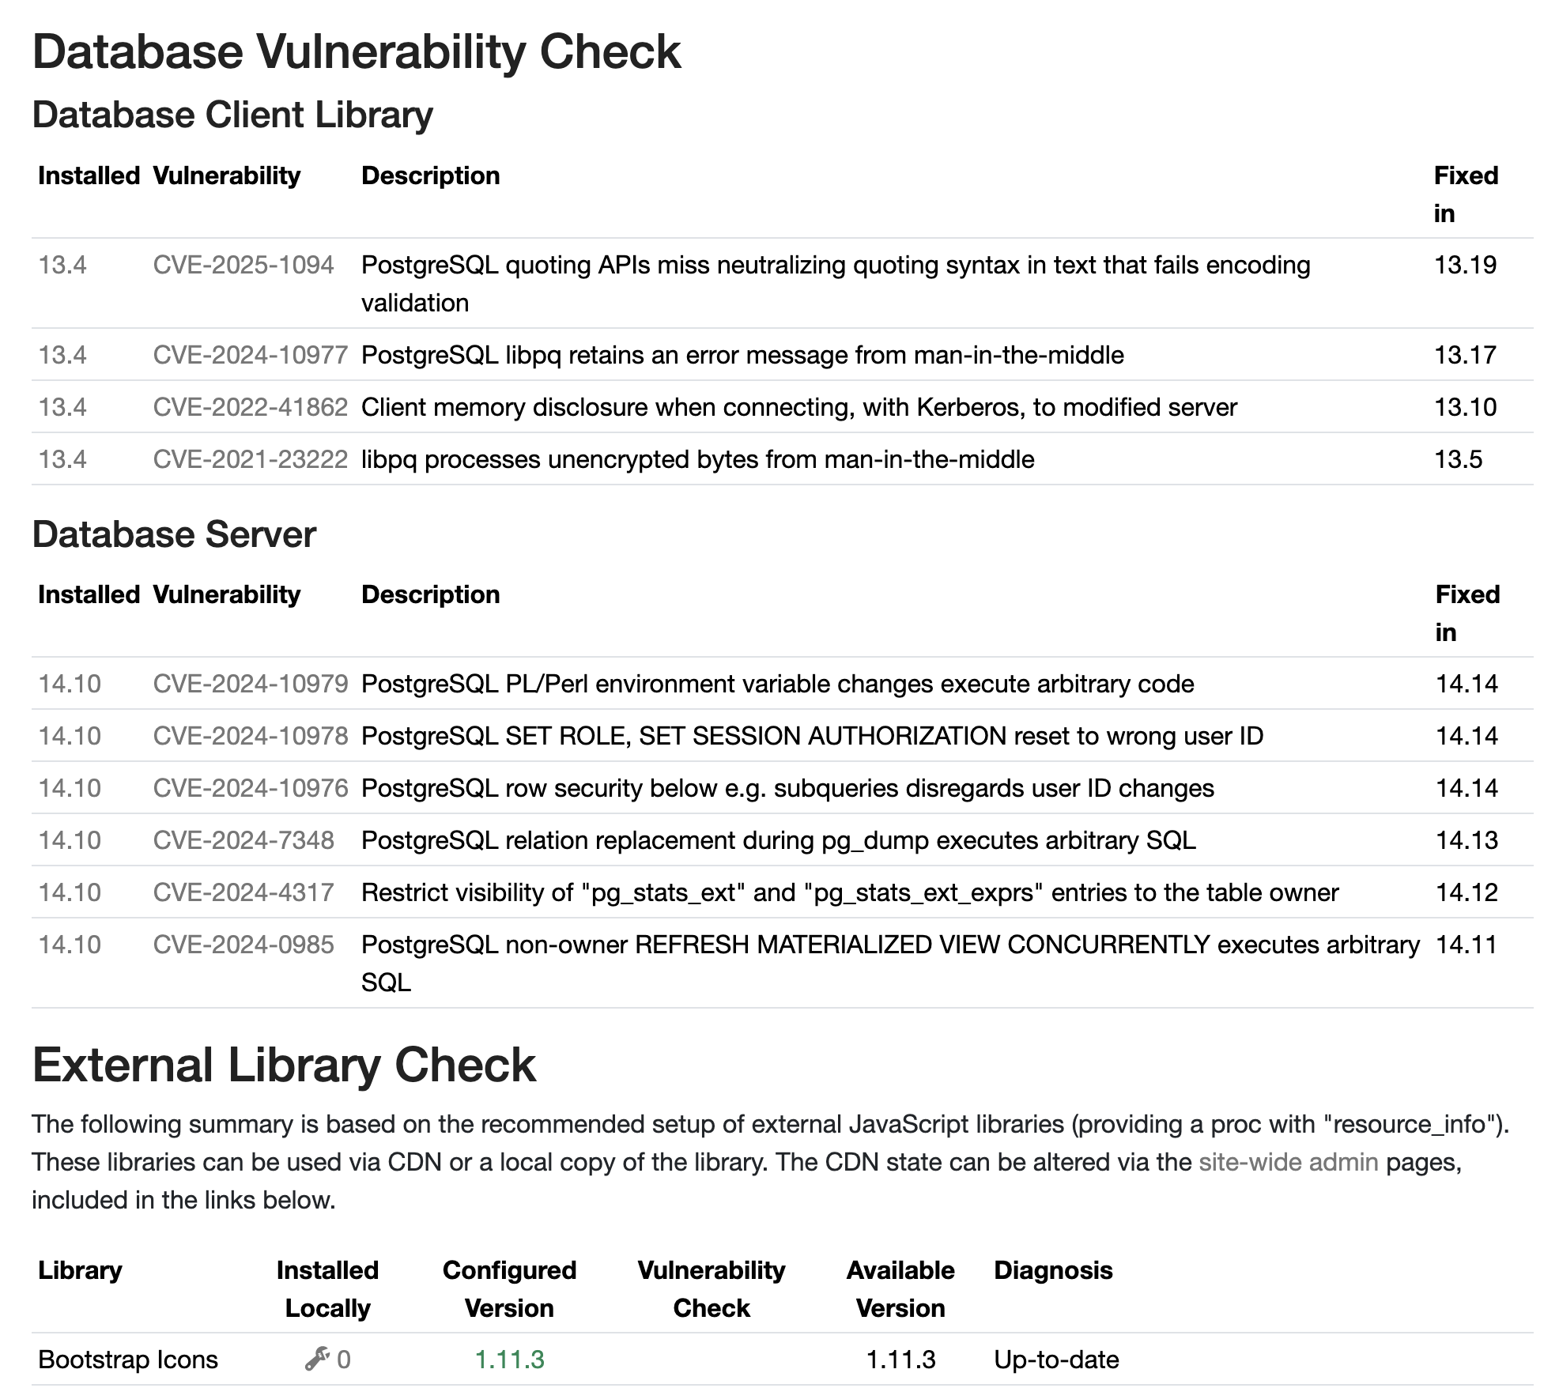Screen dimensions: 1559x1388
Task: Click the wrench icon beside Bootstrap Icons
Action: 317,1359
